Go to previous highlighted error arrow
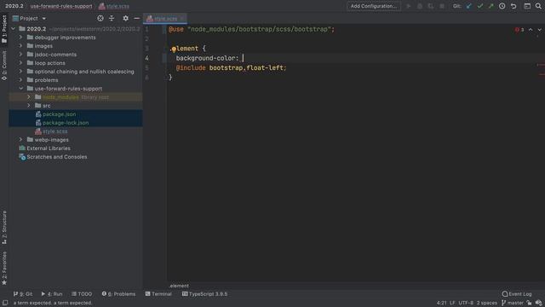This screenshot has height=307, width=545. [x=531, y=30]
